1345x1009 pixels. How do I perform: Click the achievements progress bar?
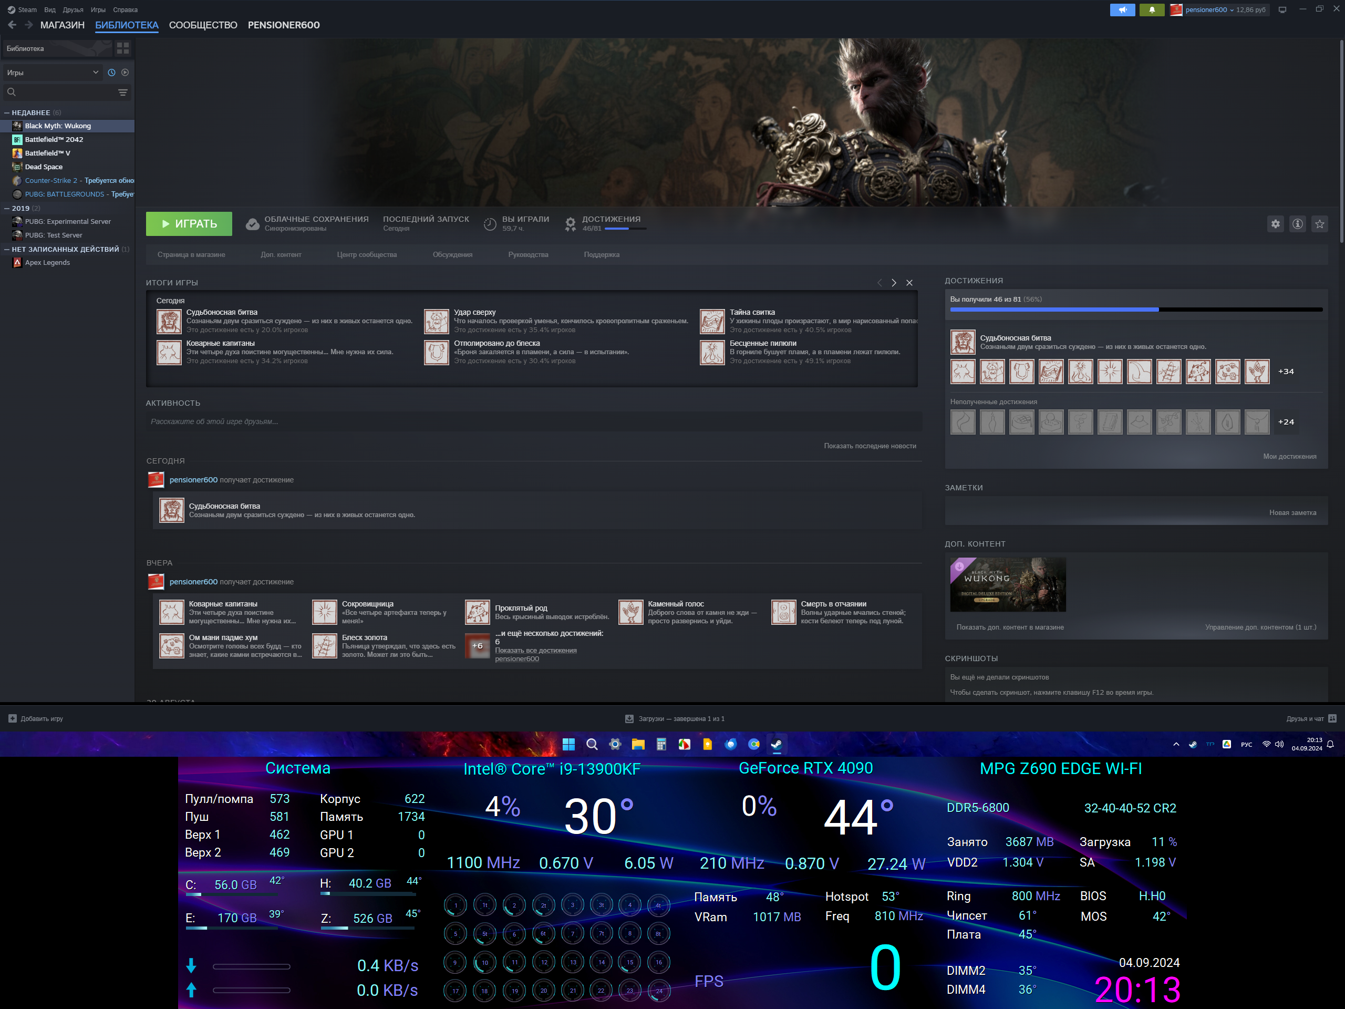tap(1135, 310)
